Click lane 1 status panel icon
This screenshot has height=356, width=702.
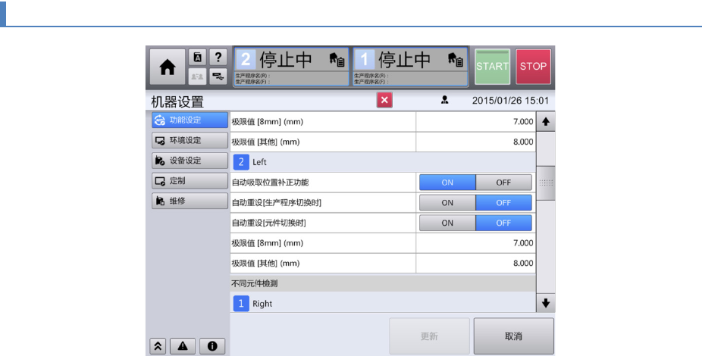[456, 60]
